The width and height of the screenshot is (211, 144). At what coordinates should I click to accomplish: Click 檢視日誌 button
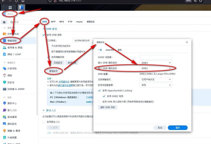tap(72, 63)
